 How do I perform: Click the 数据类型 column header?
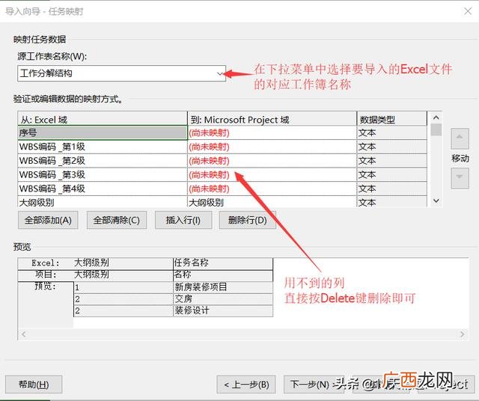(392, 119)
